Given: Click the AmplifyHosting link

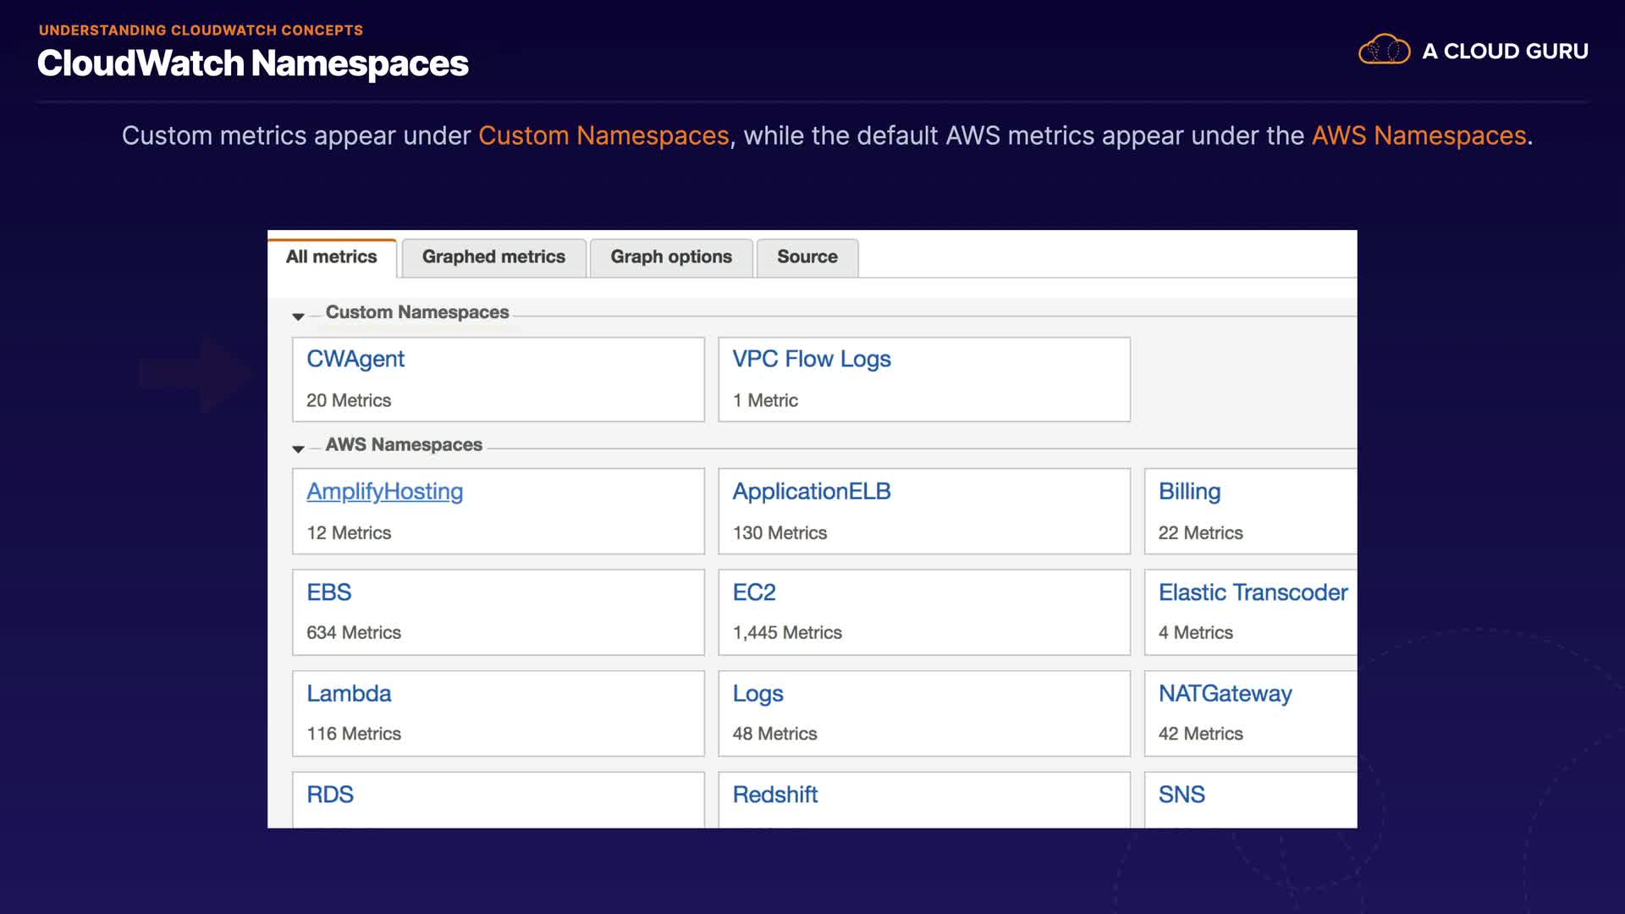Looking at the screenshot, I should (384, 492).
